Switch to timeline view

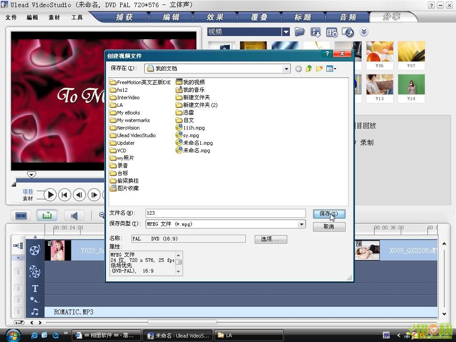pos(47,216)
